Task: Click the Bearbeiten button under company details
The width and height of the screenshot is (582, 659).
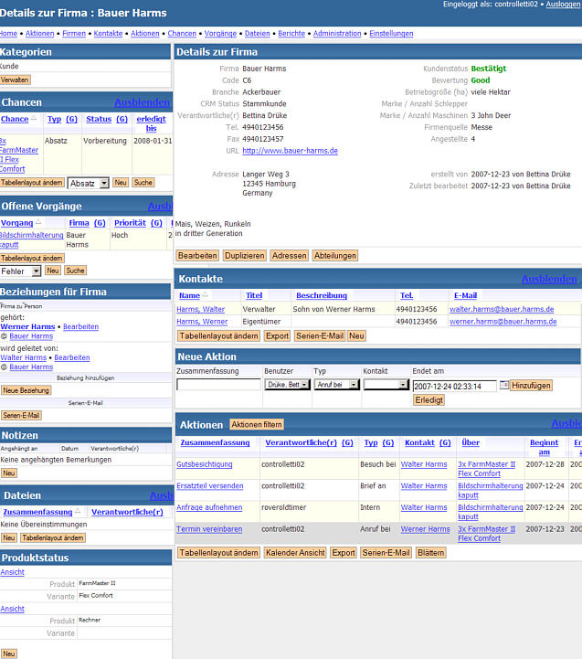Action: point(197,256)
